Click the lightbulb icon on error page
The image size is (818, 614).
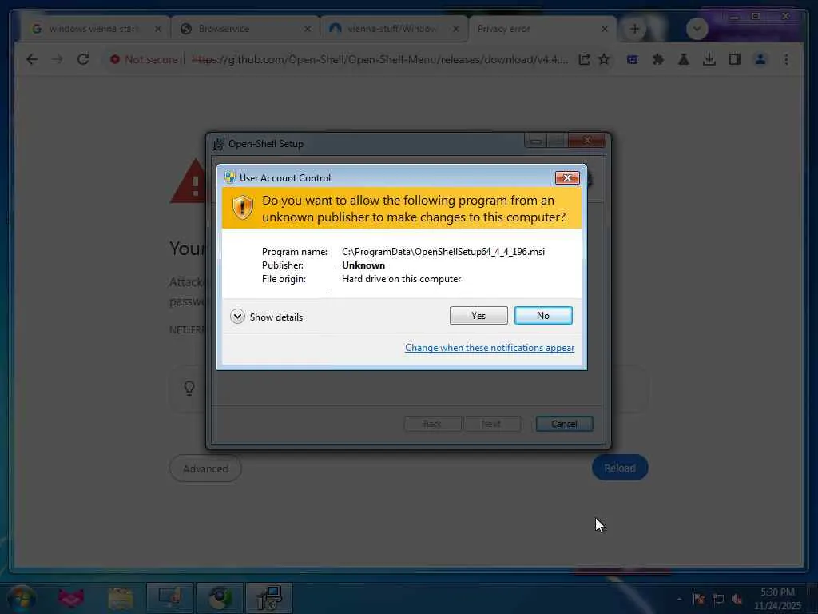tap(189, 388)
